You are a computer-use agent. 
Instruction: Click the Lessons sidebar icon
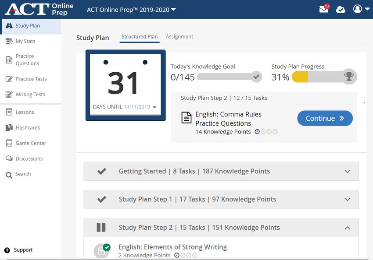(9, 112)
